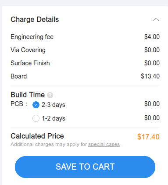Click the Calculated Price heading
Screen dimensions: 168x185
pos(37,136)
